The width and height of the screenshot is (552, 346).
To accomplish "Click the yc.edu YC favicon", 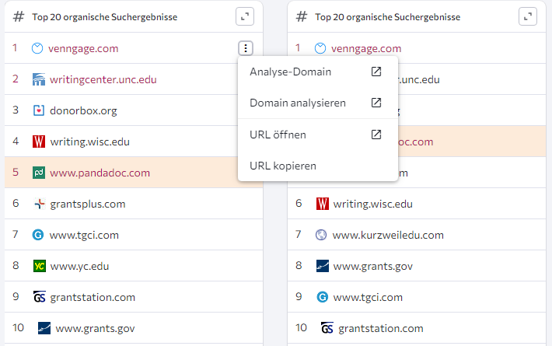I will pyautogui.click(x=39, y=266).
